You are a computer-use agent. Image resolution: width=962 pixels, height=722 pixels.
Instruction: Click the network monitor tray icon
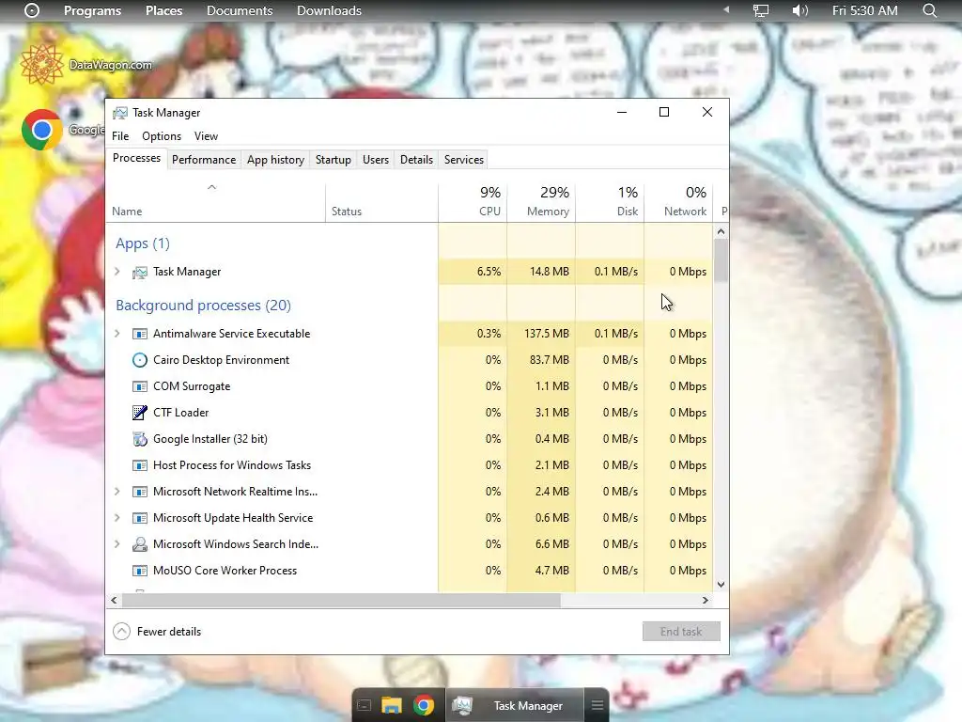[761, 10]
